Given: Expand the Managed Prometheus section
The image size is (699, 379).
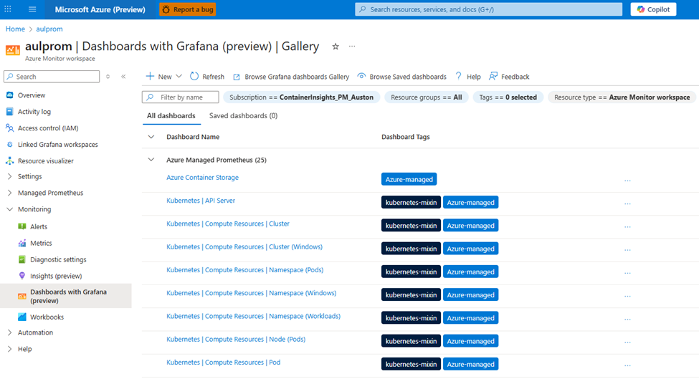Looking at the screenshot, I should (x=50, y=193).
